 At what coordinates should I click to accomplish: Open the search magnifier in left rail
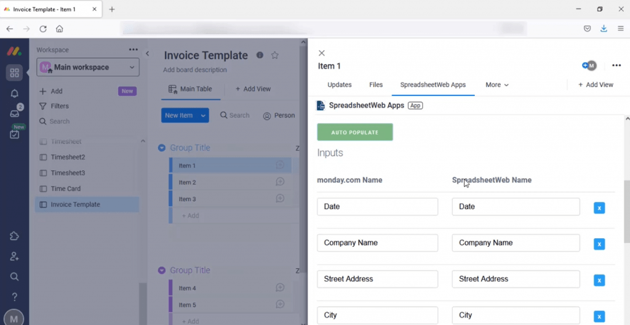(15, 277)
